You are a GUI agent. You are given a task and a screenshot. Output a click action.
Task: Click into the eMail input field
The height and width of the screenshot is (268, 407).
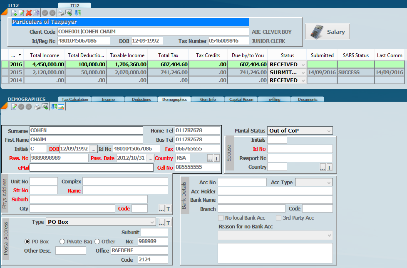92,168
